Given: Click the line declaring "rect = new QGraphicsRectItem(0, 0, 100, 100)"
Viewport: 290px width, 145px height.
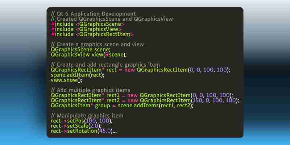Looking at the screenshot, I should 141,70.
